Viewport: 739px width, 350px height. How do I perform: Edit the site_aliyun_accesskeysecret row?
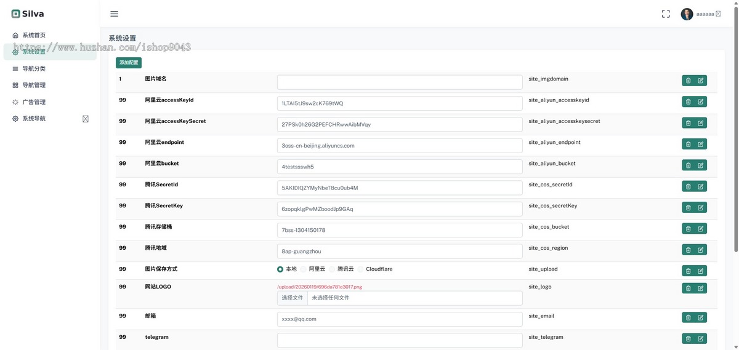click(x=701, y=123)
